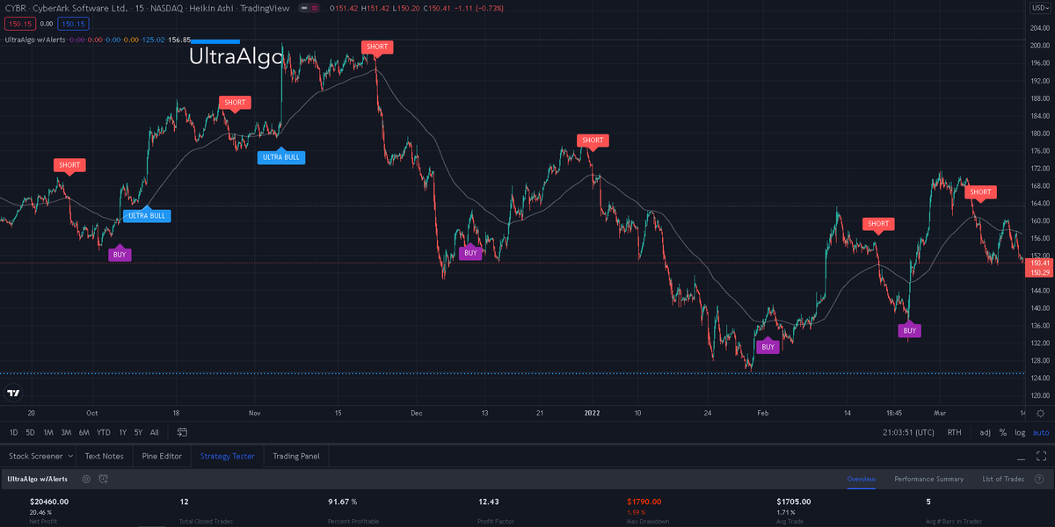The image size is (1055, 527).
Task: Click the ULTRA BULL label near November
Action: [280, 157]
